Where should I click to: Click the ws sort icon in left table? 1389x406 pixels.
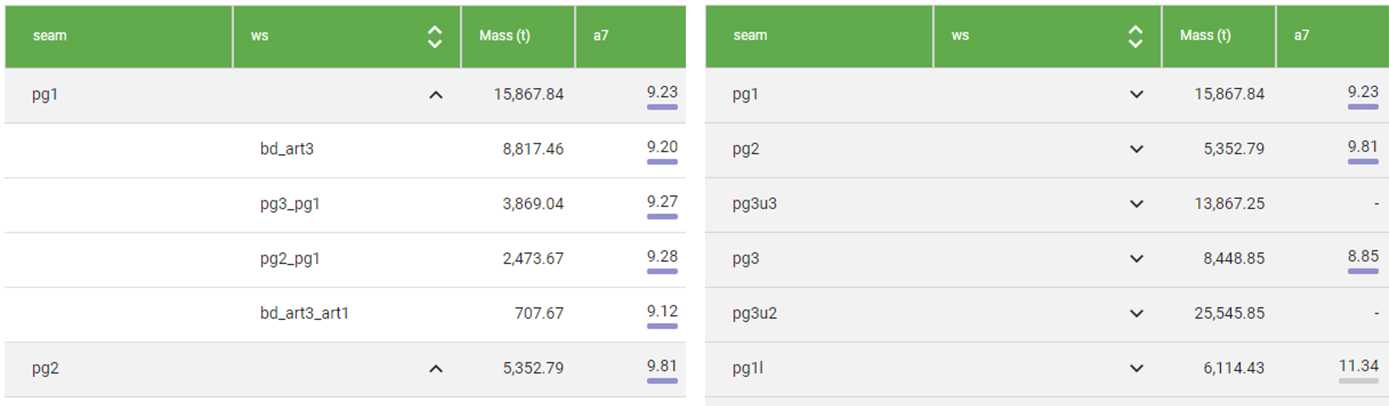point(435,37)
